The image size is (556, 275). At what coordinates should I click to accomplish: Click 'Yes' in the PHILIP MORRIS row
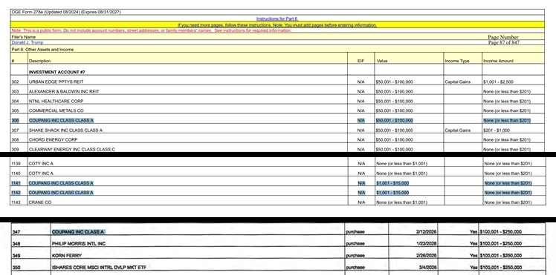tap(473, 244)
